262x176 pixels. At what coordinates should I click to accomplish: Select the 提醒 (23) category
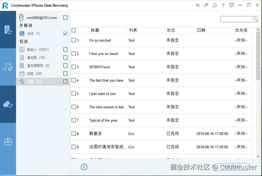[43, 82]
